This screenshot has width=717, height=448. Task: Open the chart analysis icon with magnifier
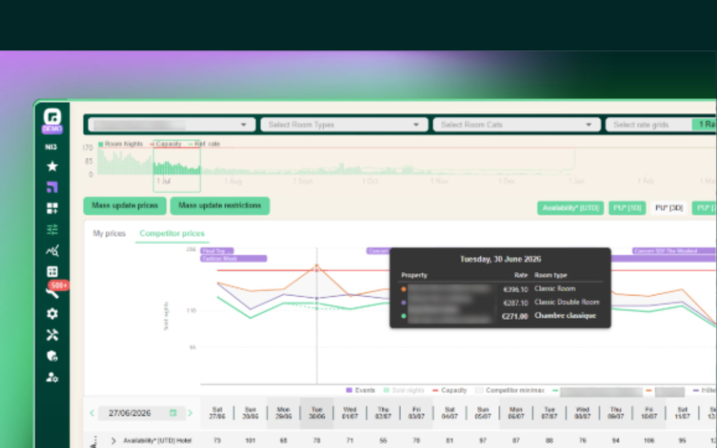tap(52, 251)
